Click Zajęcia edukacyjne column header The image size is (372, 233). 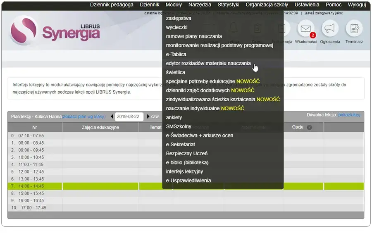100,127
